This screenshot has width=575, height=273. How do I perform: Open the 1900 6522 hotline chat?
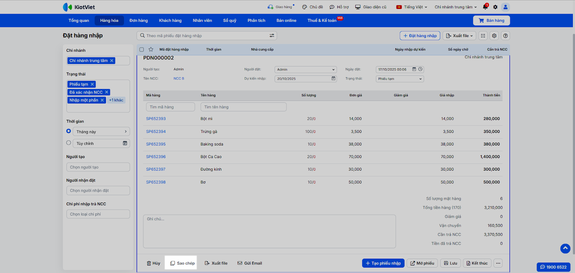click(x=553, y=267)
